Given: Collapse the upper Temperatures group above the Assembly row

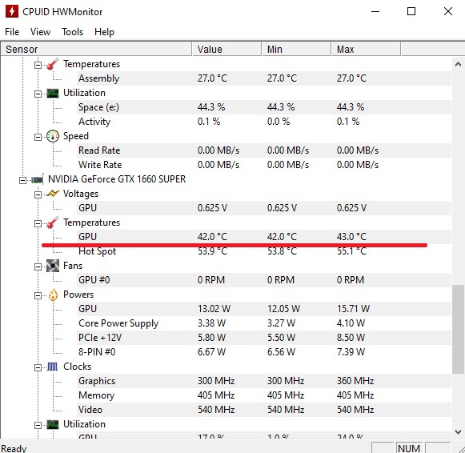Looking at the screenshot, I should coord(38,65).
